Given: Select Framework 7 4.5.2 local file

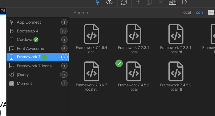Looking at the screenshot, I should [x=133, y=76].
